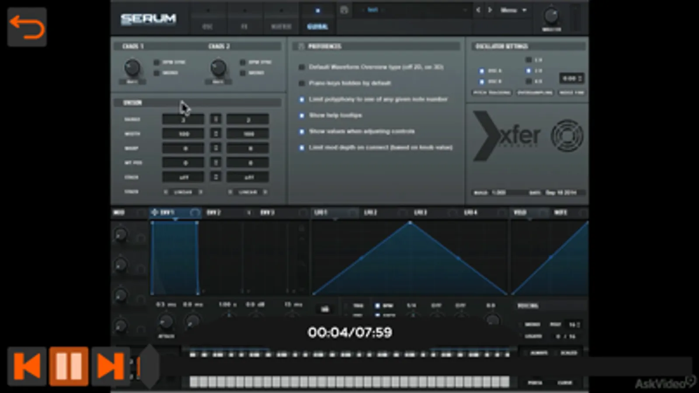Screen dimensions: 699x393
Task: Click the left unison Warp value field
Action: coord(183,148)
